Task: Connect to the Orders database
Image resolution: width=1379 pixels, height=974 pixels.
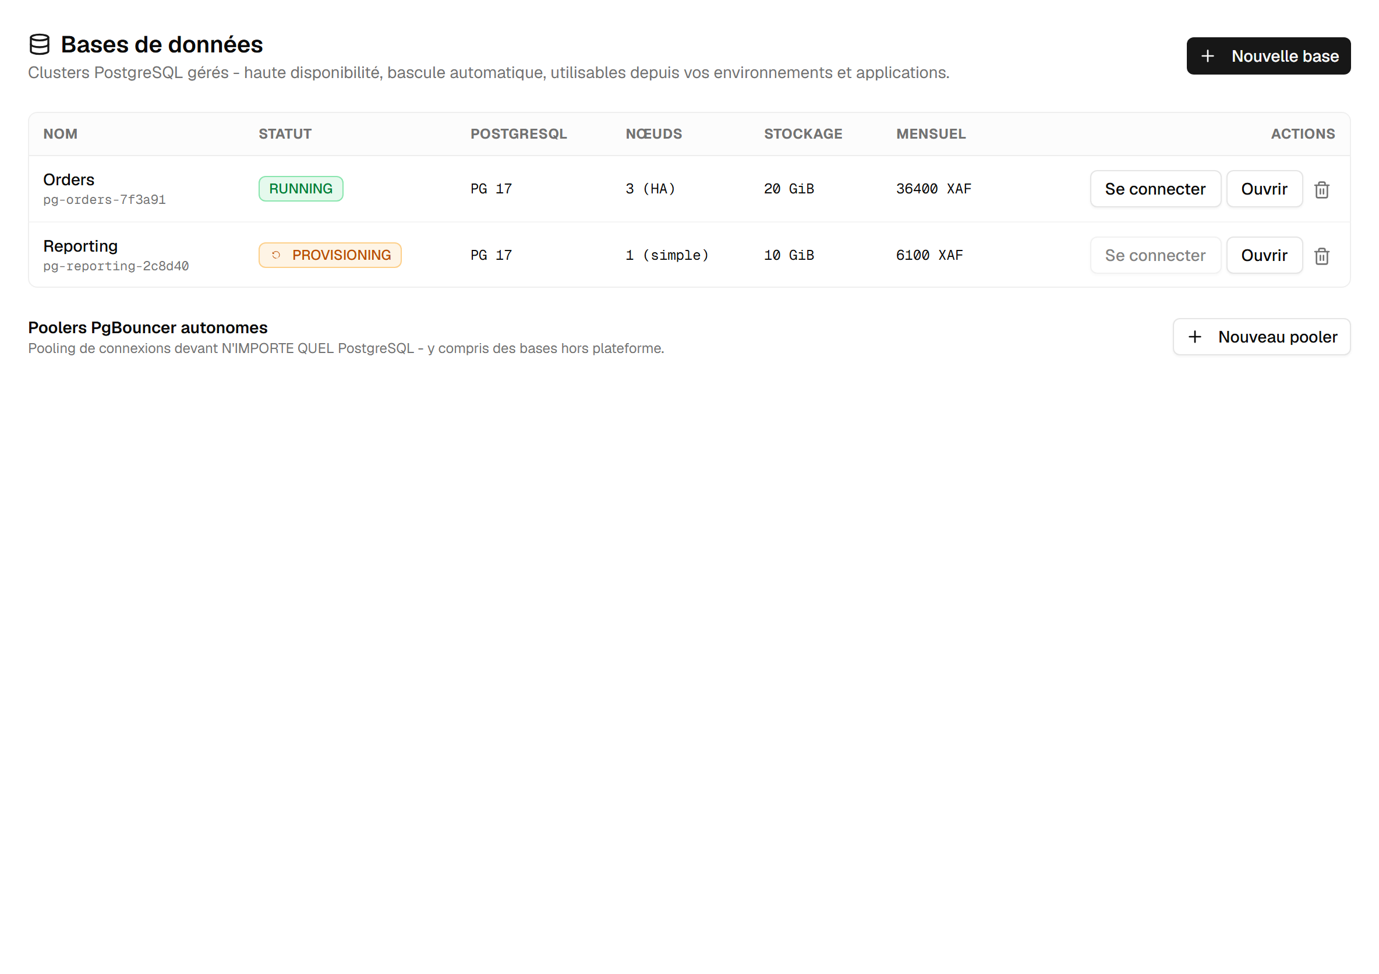Action: click(x=1155, y=189)
